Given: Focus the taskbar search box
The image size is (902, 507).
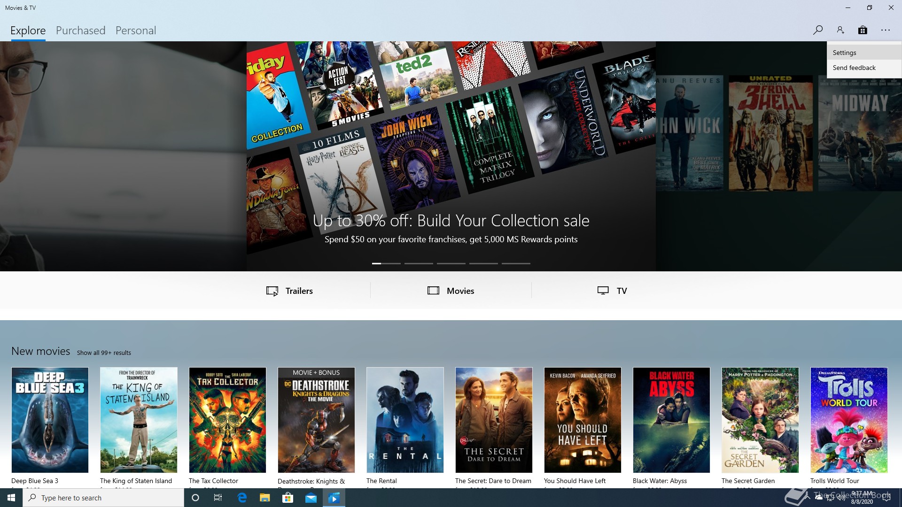Looking at the screenshot, I should click(103, 498).
